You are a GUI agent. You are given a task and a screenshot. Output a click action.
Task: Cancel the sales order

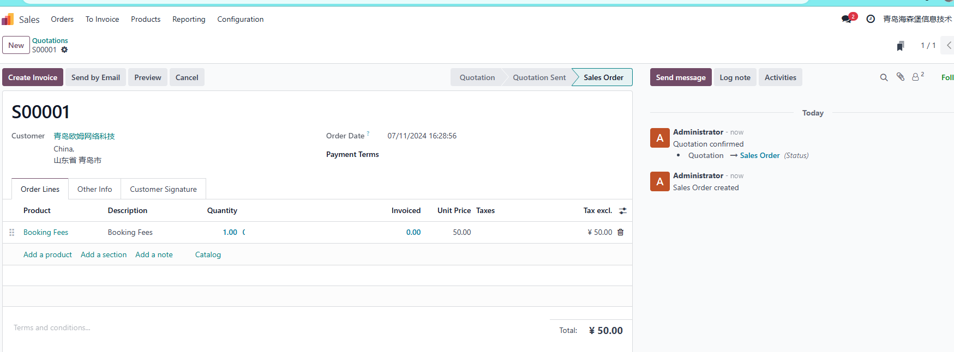[x=187, y=77]
